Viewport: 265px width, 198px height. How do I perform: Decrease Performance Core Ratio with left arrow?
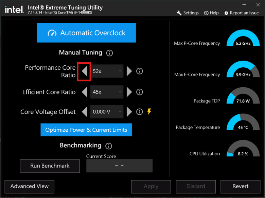pos(85,71)
